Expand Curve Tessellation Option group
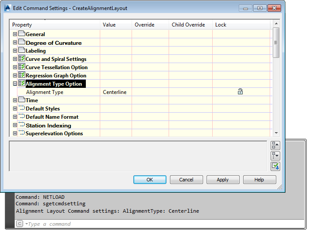 point(15,67)
